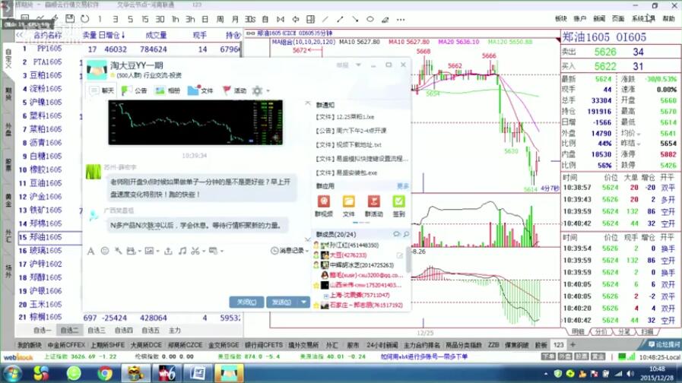Select the 郑油1605 contract row
This screenshot has width=682, height=383.
(49, 237)
